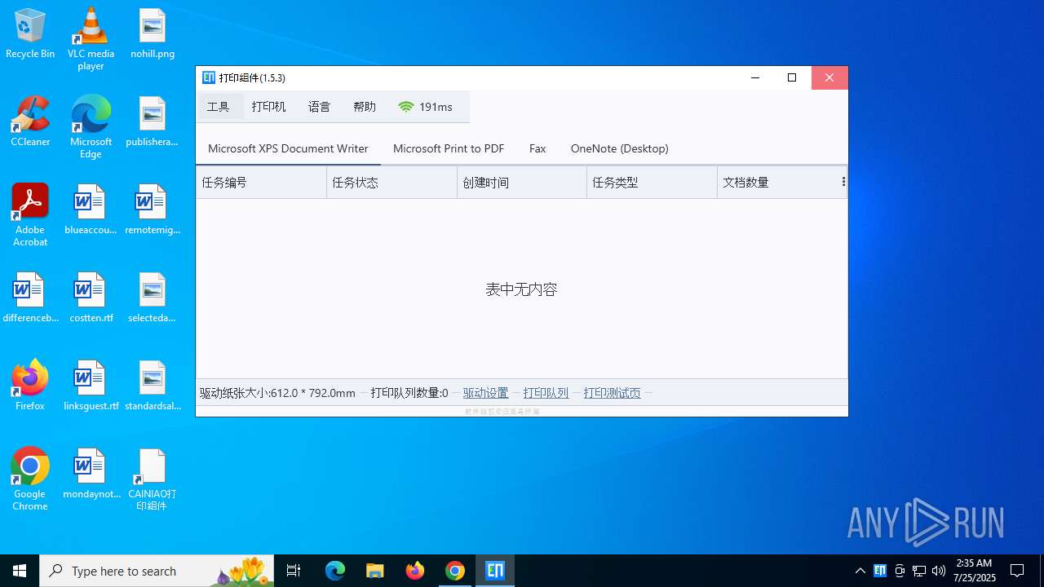Viewport: 1044px width, 587px height.
Task: Click the 任务编号 column header
Action: [x=261, y=183]
